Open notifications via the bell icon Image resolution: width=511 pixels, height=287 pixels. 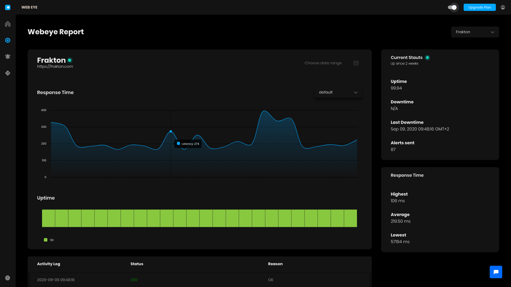tap(8, 56)
